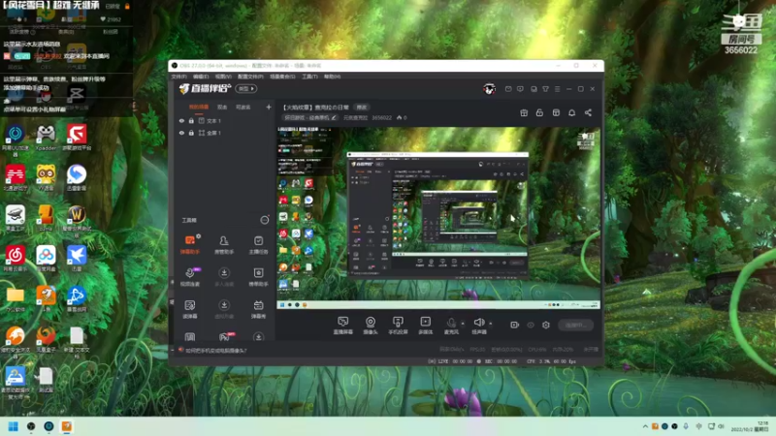
Task: Toggle visibility eye for source 全屏 1
Action: [181, 133]
